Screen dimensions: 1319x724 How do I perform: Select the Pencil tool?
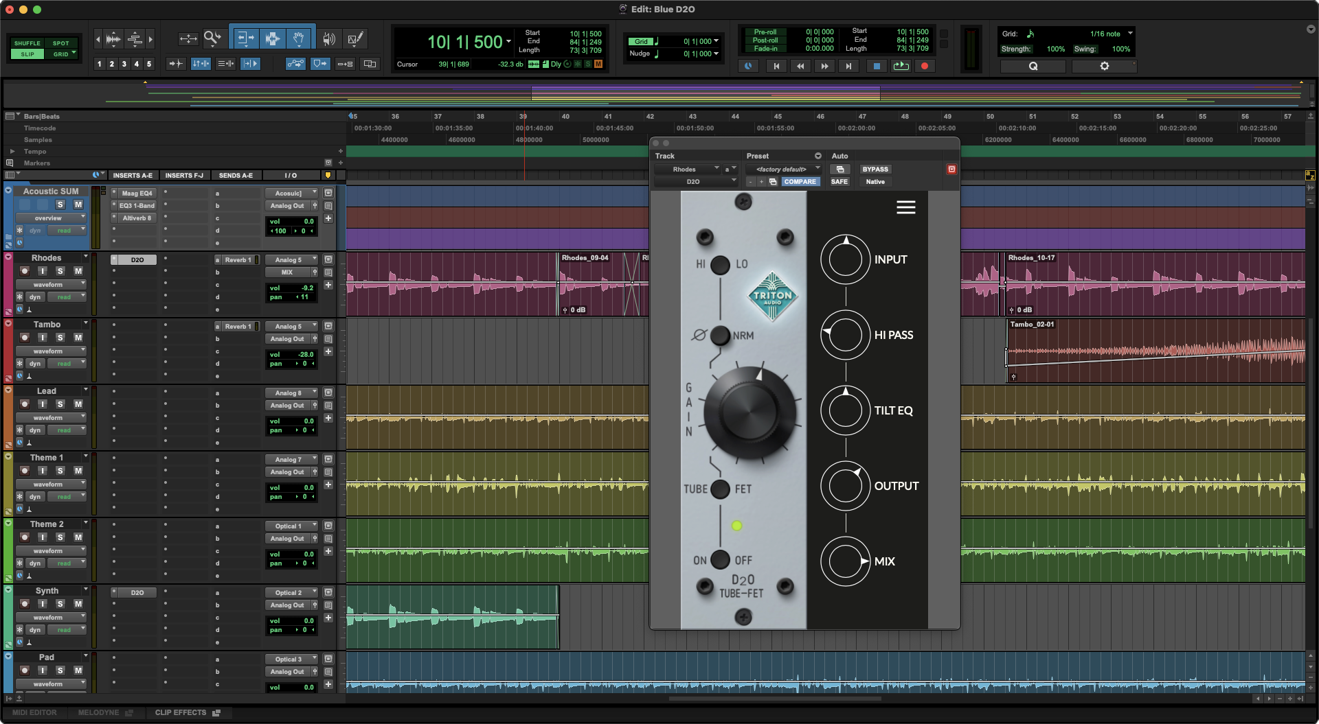click(355, 38)
